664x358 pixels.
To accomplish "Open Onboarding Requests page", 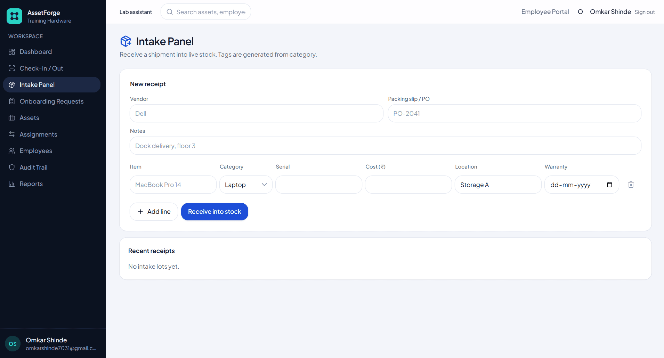I will point(52,101).
